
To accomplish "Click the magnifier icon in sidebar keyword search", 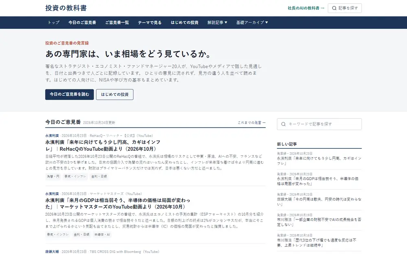I will 283,124.
